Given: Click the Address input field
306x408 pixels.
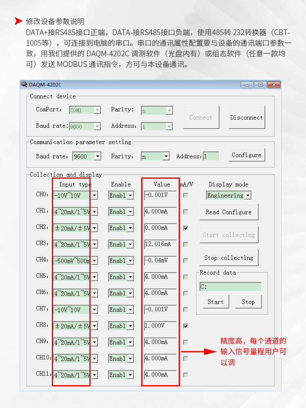Looking at the screenshot, I should (x=211, y=156).
